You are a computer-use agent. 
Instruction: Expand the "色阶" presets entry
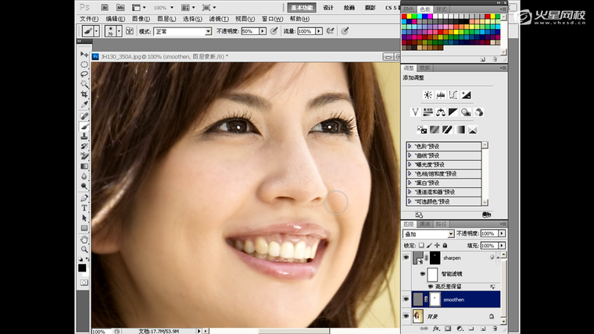point(410,146)
